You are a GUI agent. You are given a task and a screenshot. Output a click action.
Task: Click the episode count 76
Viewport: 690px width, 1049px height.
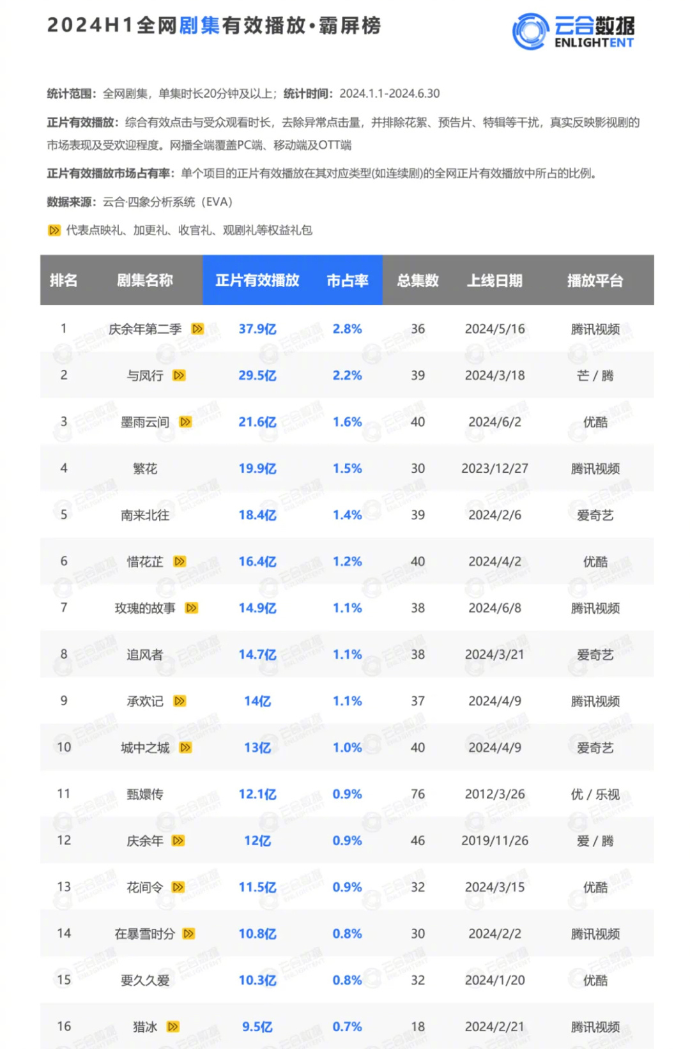click(418, 794)
